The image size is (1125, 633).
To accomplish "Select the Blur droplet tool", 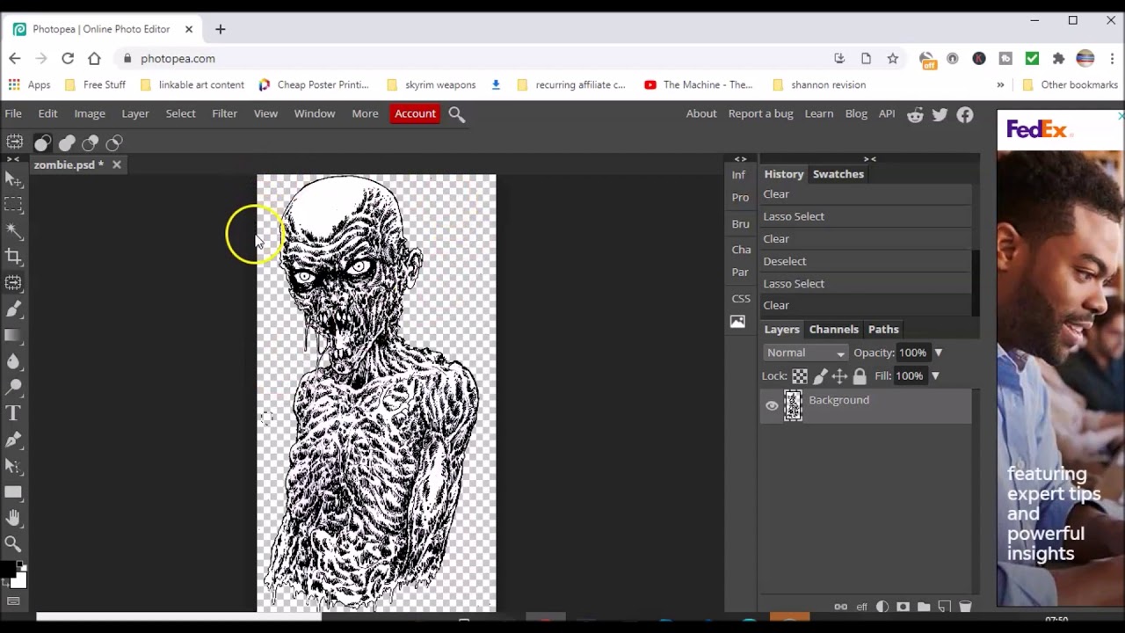I will [x=13, y=361].
